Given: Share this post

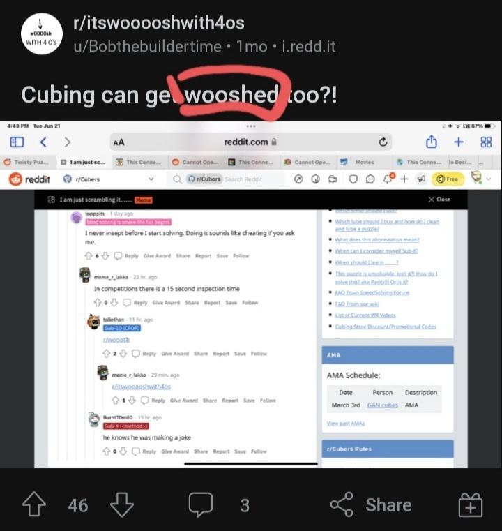Looking at the screenshot, I should tap(371, 504).
